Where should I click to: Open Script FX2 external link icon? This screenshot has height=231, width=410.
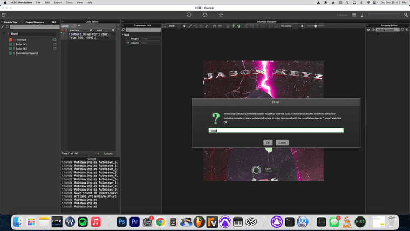55,49
